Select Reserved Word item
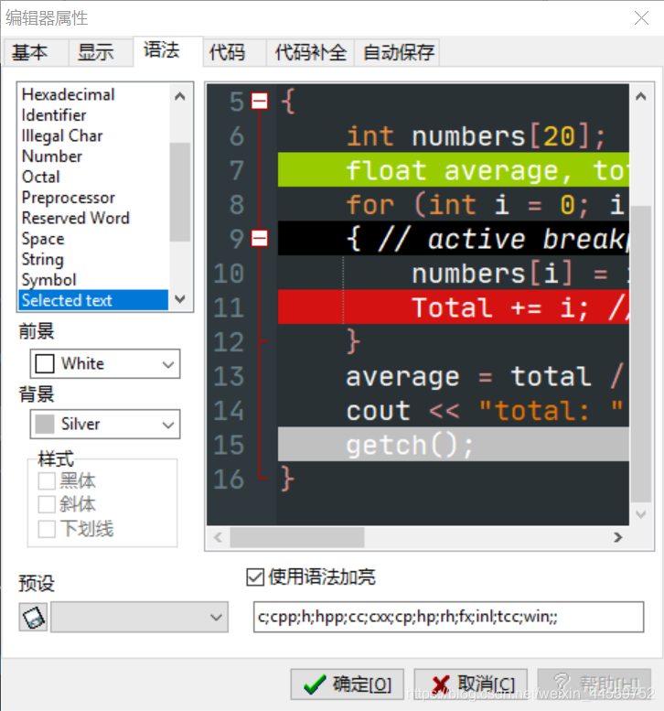The image size is (664, 711). [x=94, y=218]
